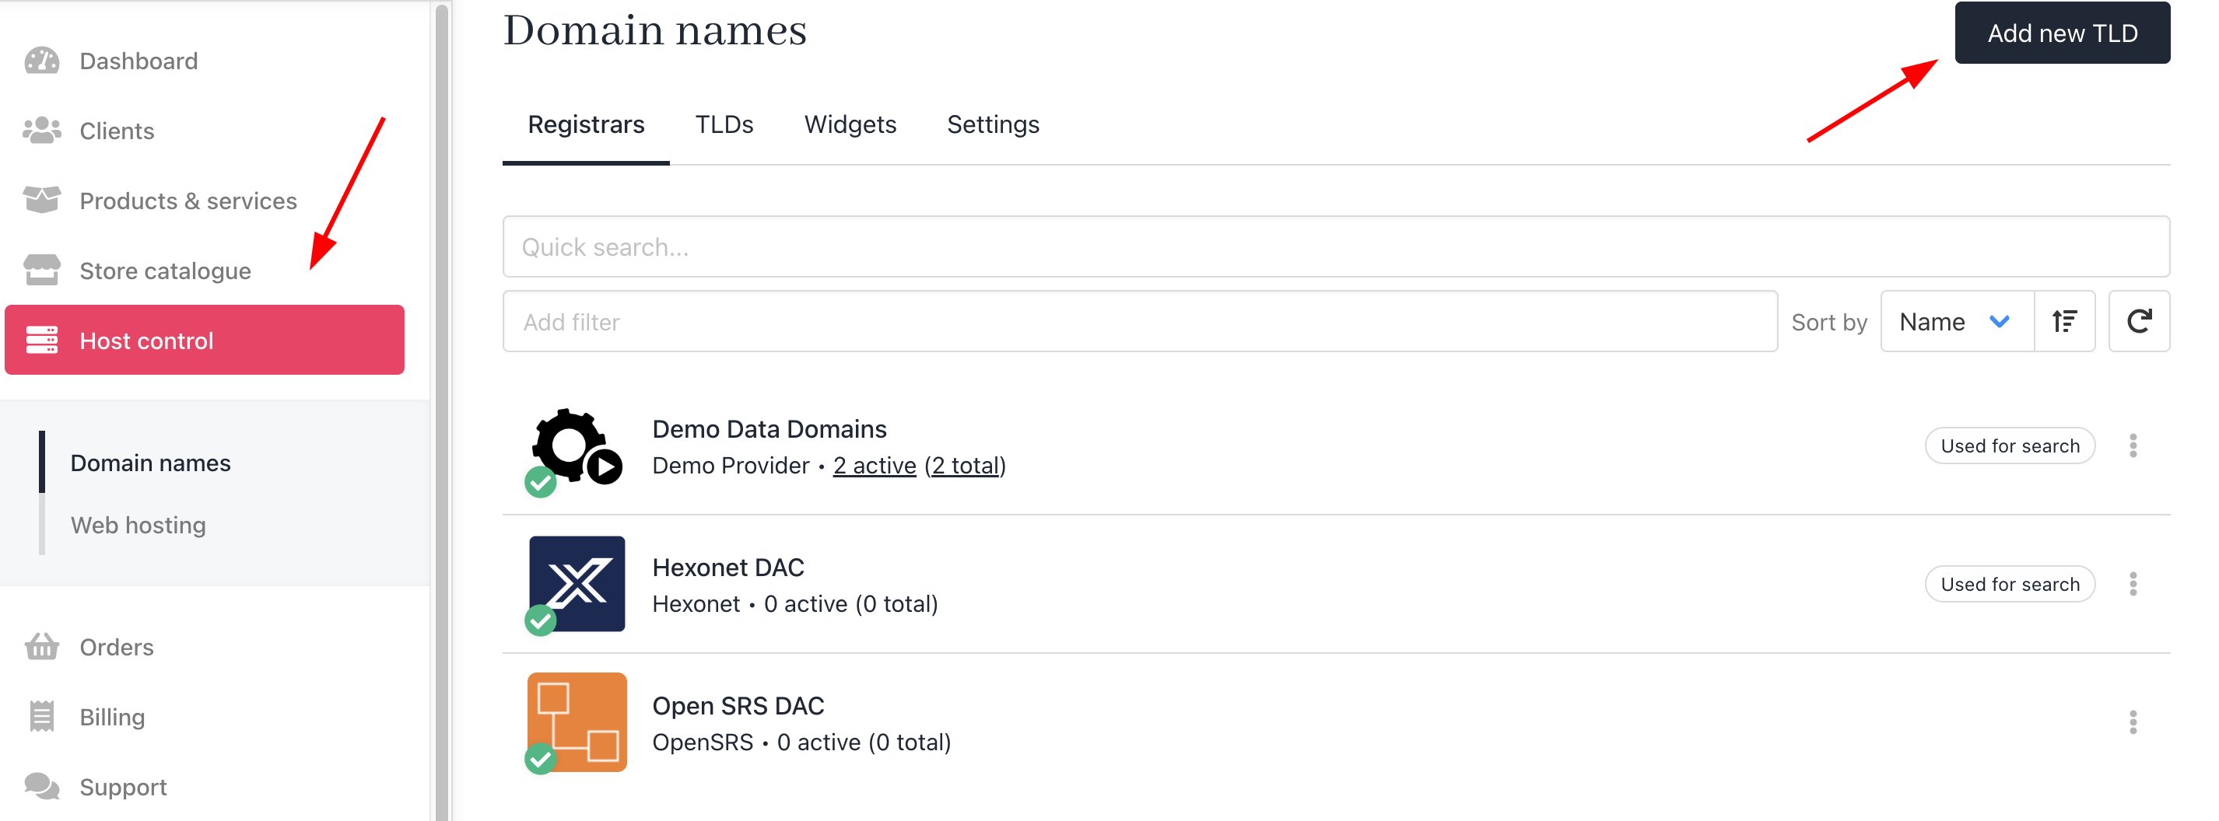This screenshot has height=821, width=2219.
Task: Click the (2 total) link
Action: (965, 466)
